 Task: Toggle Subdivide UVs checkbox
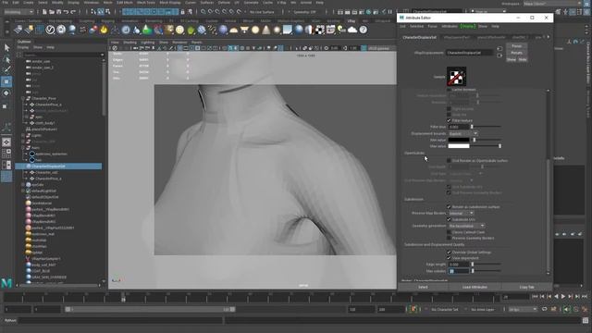[449, 219]
